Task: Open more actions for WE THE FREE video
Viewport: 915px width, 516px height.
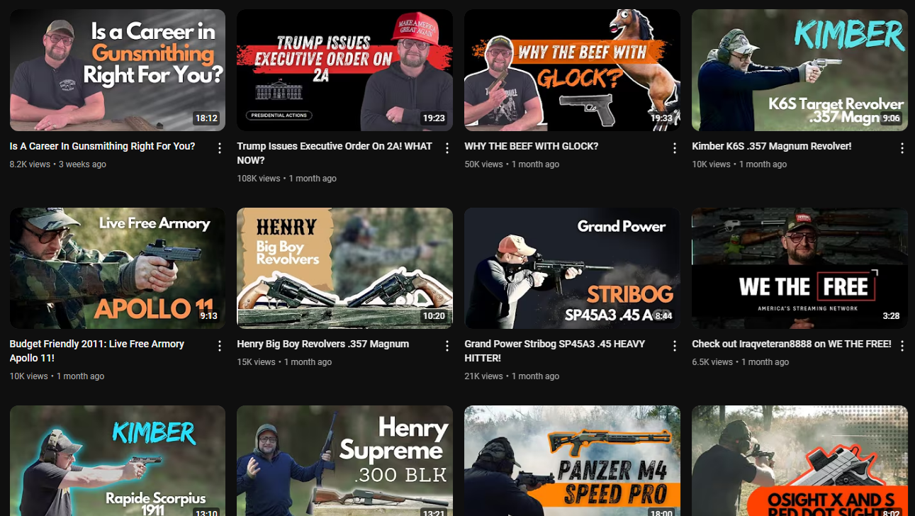Action: click(902, 346)
